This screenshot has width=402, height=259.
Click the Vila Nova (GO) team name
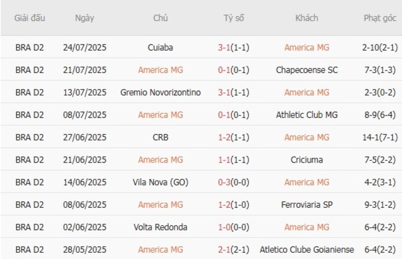[161, 182]
